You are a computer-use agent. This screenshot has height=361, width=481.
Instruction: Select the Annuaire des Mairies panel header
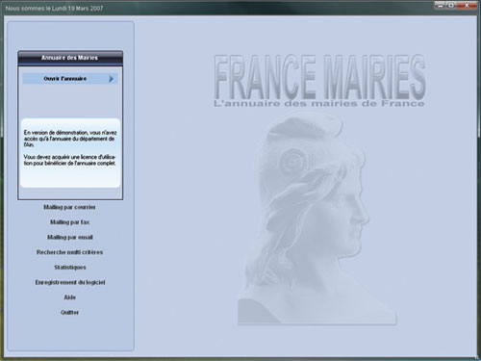[70, 58]
